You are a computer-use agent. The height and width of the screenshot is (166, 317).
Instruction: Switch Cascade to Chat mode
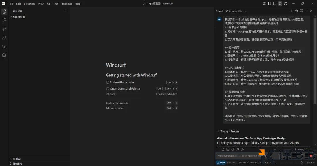229,162
